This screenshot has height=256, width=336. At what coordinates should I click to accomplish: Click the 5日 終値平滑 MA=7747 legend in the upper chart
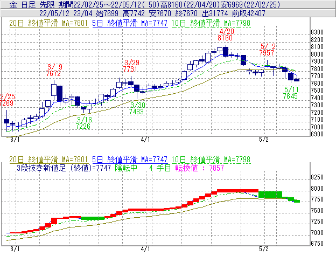pyautogui.click(x=130, y=23)
